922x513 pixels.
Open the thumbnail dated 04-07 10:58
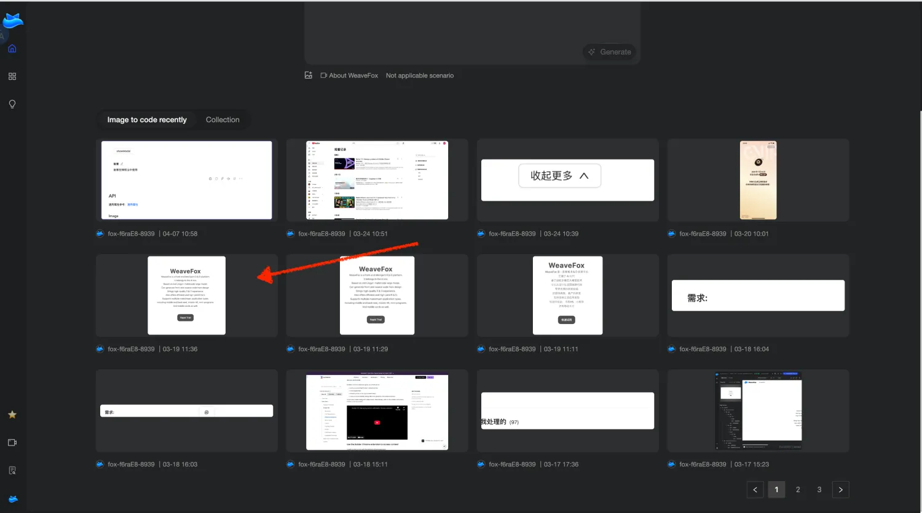click(x=187, y=180)
